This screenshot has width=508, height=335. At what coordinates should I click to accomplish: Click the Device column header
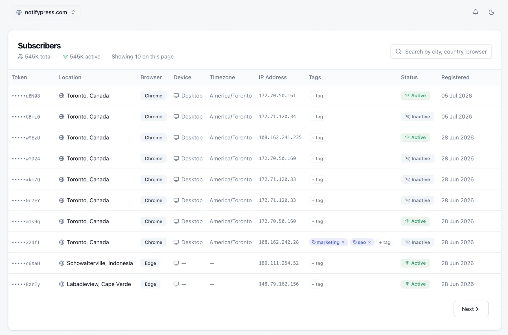pos(182,77)
